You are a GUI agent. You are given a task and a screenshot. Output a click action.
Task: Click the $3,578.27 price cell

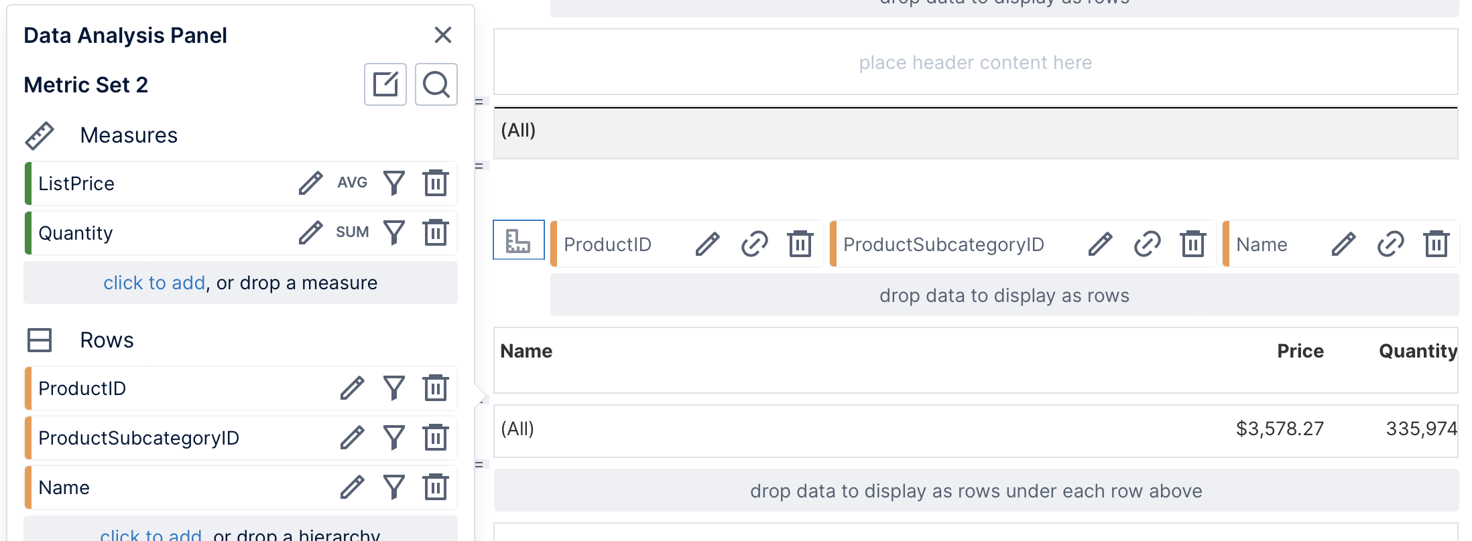1279,429
